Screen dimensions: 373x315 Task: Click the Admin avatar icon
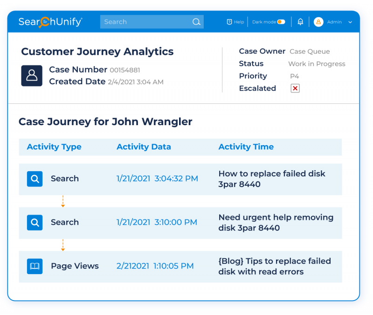pyautogui.click(x=318, y=22)
